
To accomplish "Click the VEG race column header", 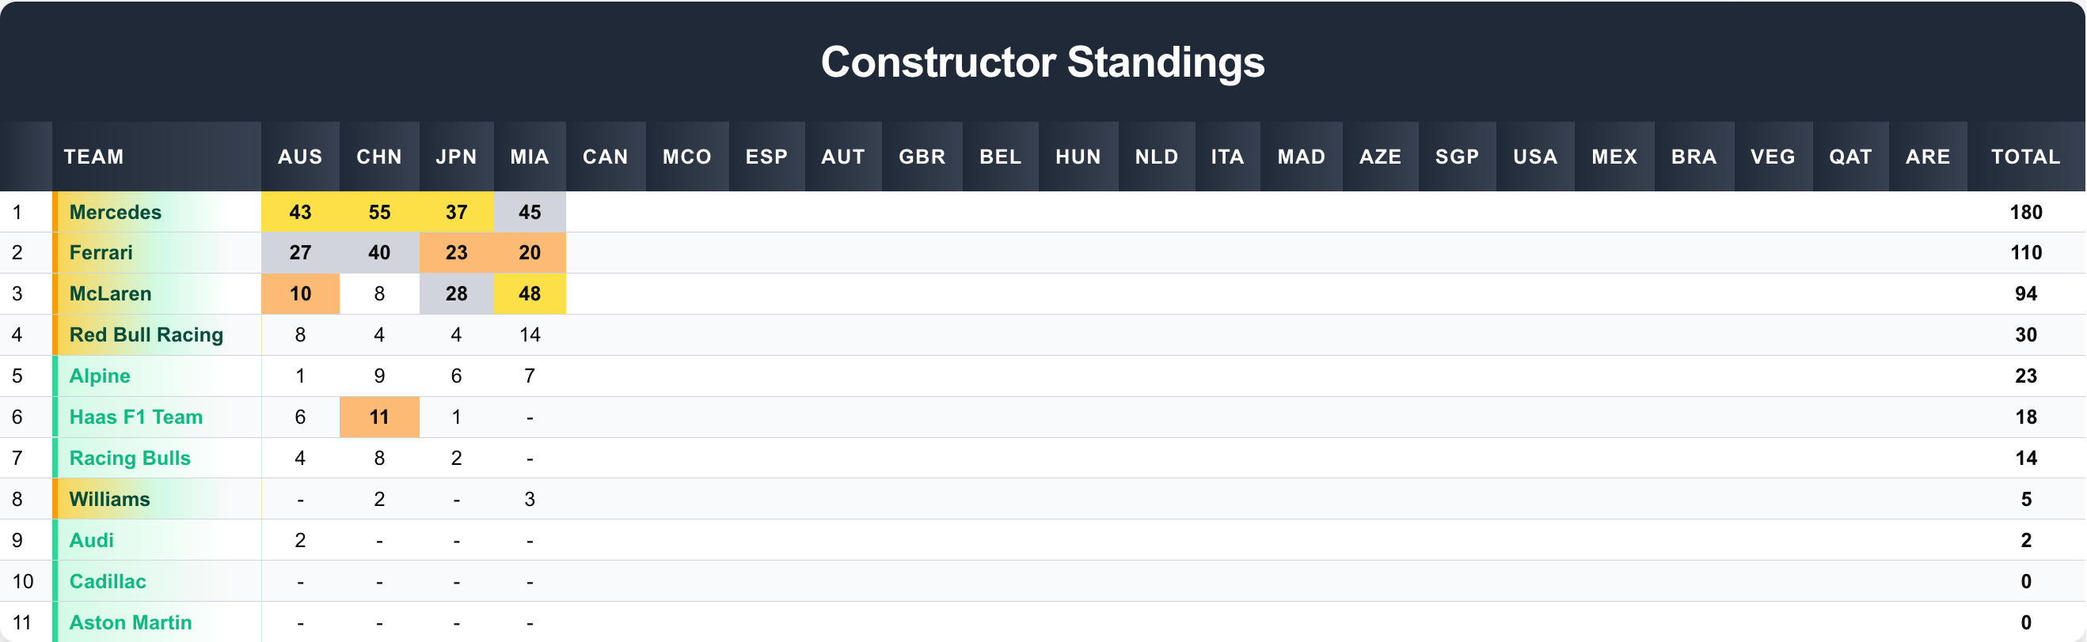I will pos(1773,157).
